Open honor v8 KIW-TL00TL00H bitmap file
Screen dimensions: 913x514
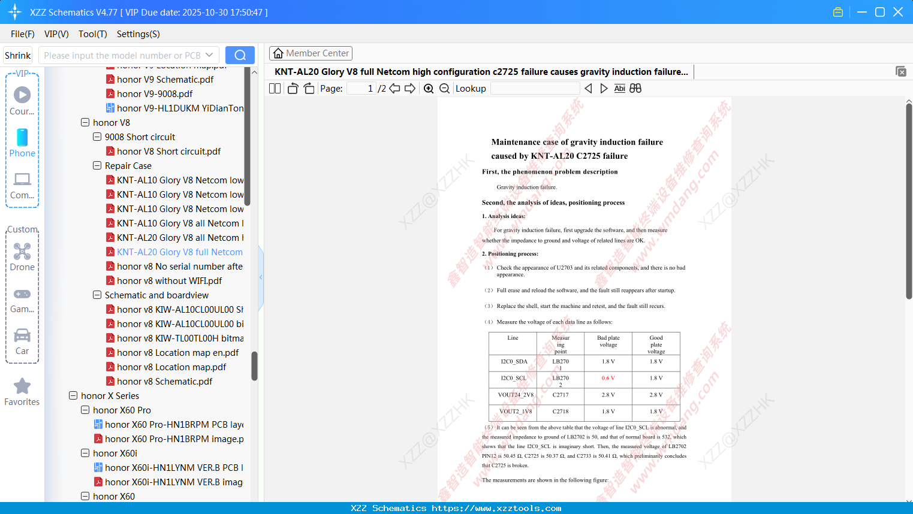click(175, 338)
